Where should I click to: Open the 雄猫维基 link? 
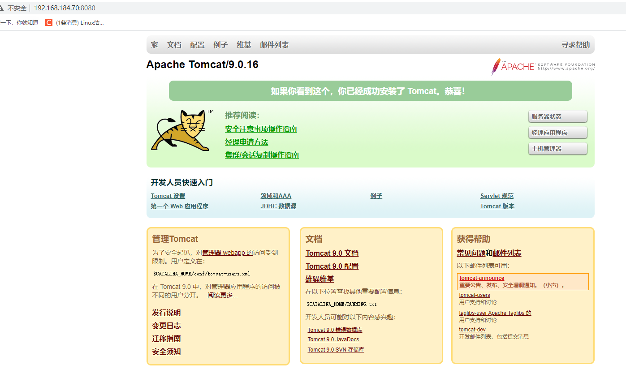click(x=320, y=279)
